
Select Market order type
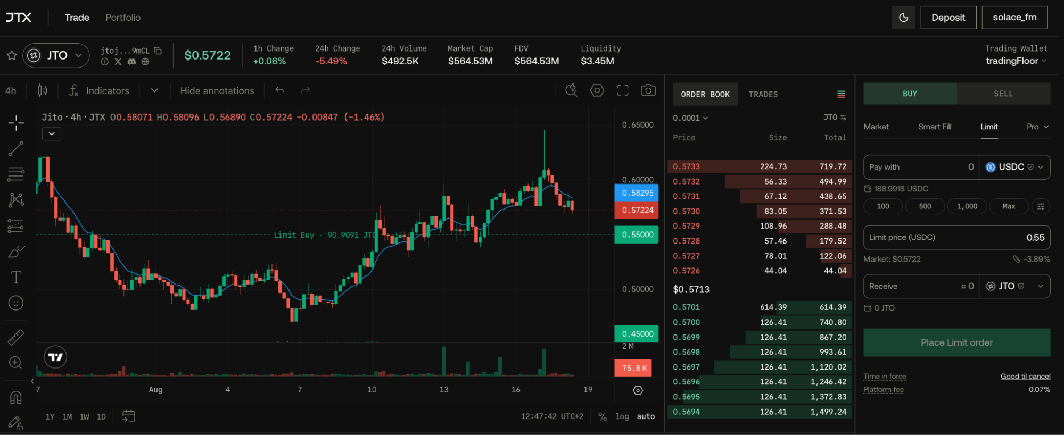point(876,127)
